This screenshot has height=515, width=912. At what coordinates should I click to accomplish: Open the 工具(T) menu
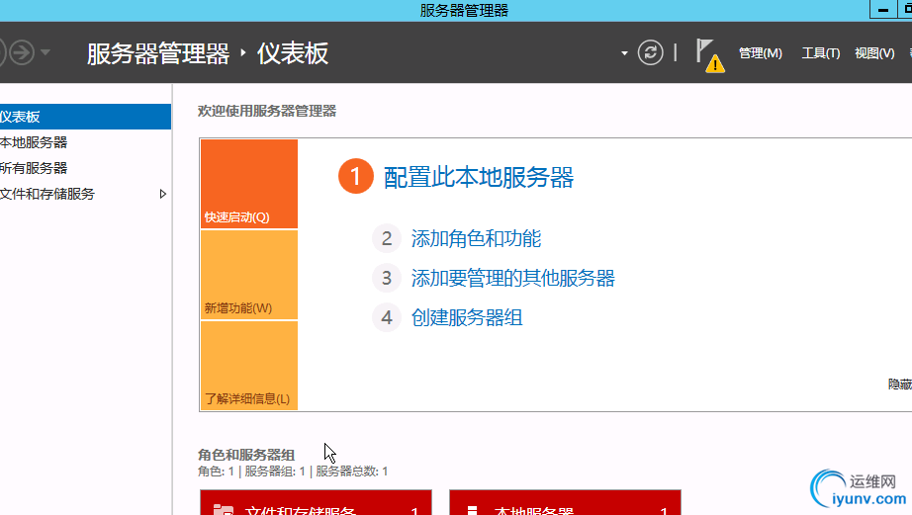click(821, 53)
